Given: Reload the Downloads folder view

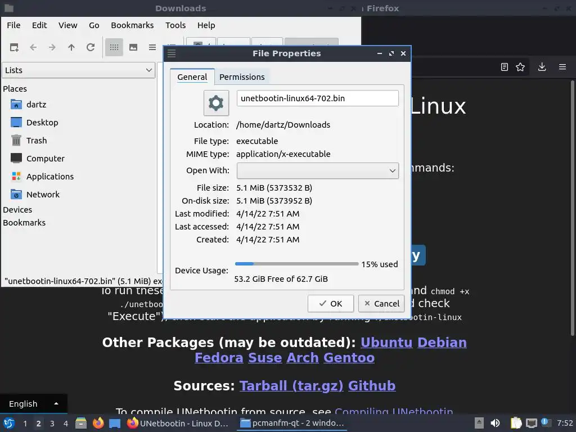Looking at the screenshot, I should (91, 47).
